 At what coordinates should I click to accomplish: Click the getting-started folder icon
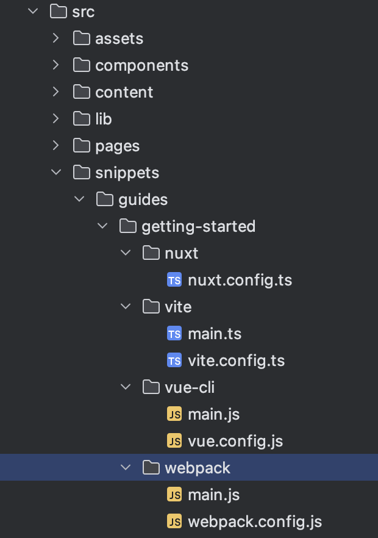(127, 226)
